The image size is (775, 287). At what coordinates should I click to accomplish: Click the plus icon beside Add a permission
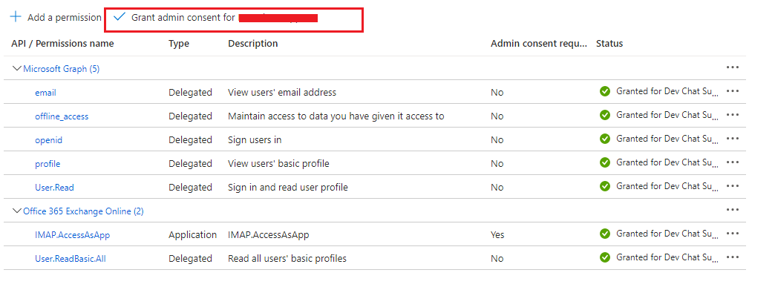pyautogui.click(x=16, y=17)
